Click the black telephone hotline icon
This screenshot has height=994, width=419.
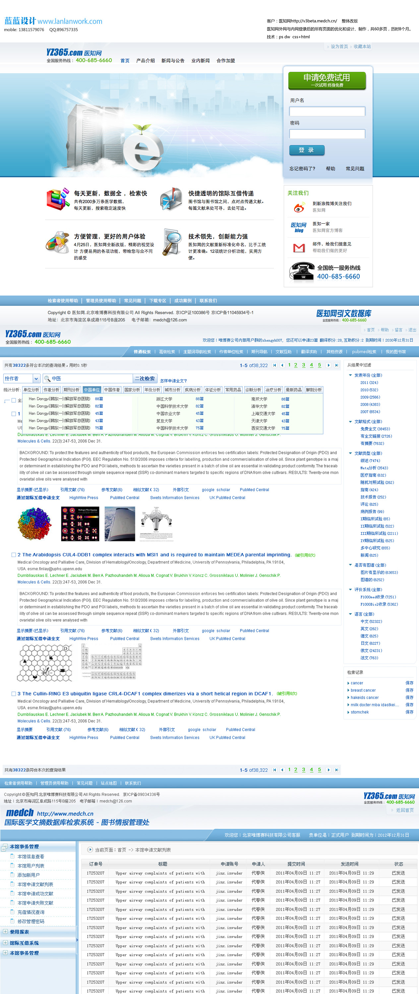[302, 271]
